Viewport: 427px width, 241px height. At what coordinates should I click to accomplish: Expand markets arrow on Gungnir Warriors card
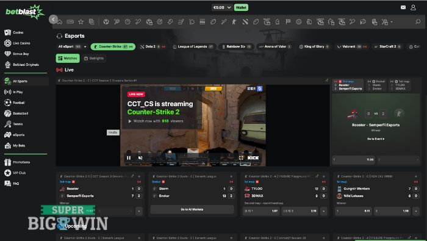(416, 211)
